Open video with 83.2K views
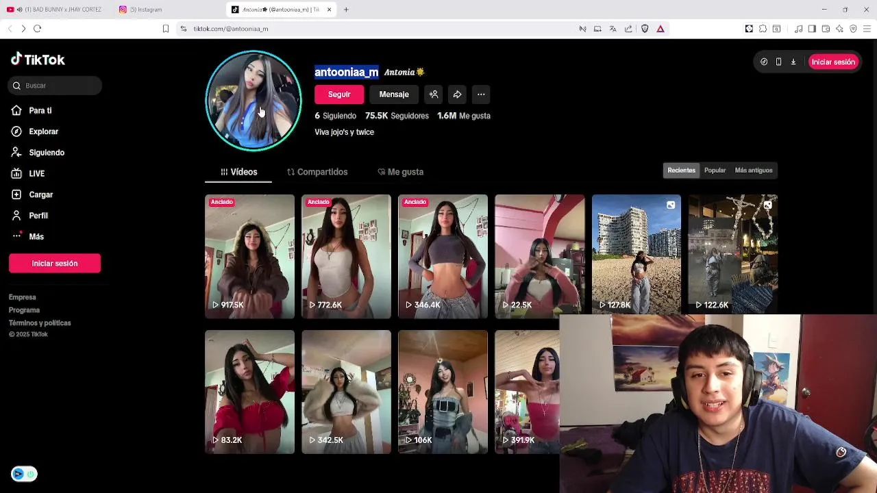This screenshot has height=493, width=877. (249, 392)
